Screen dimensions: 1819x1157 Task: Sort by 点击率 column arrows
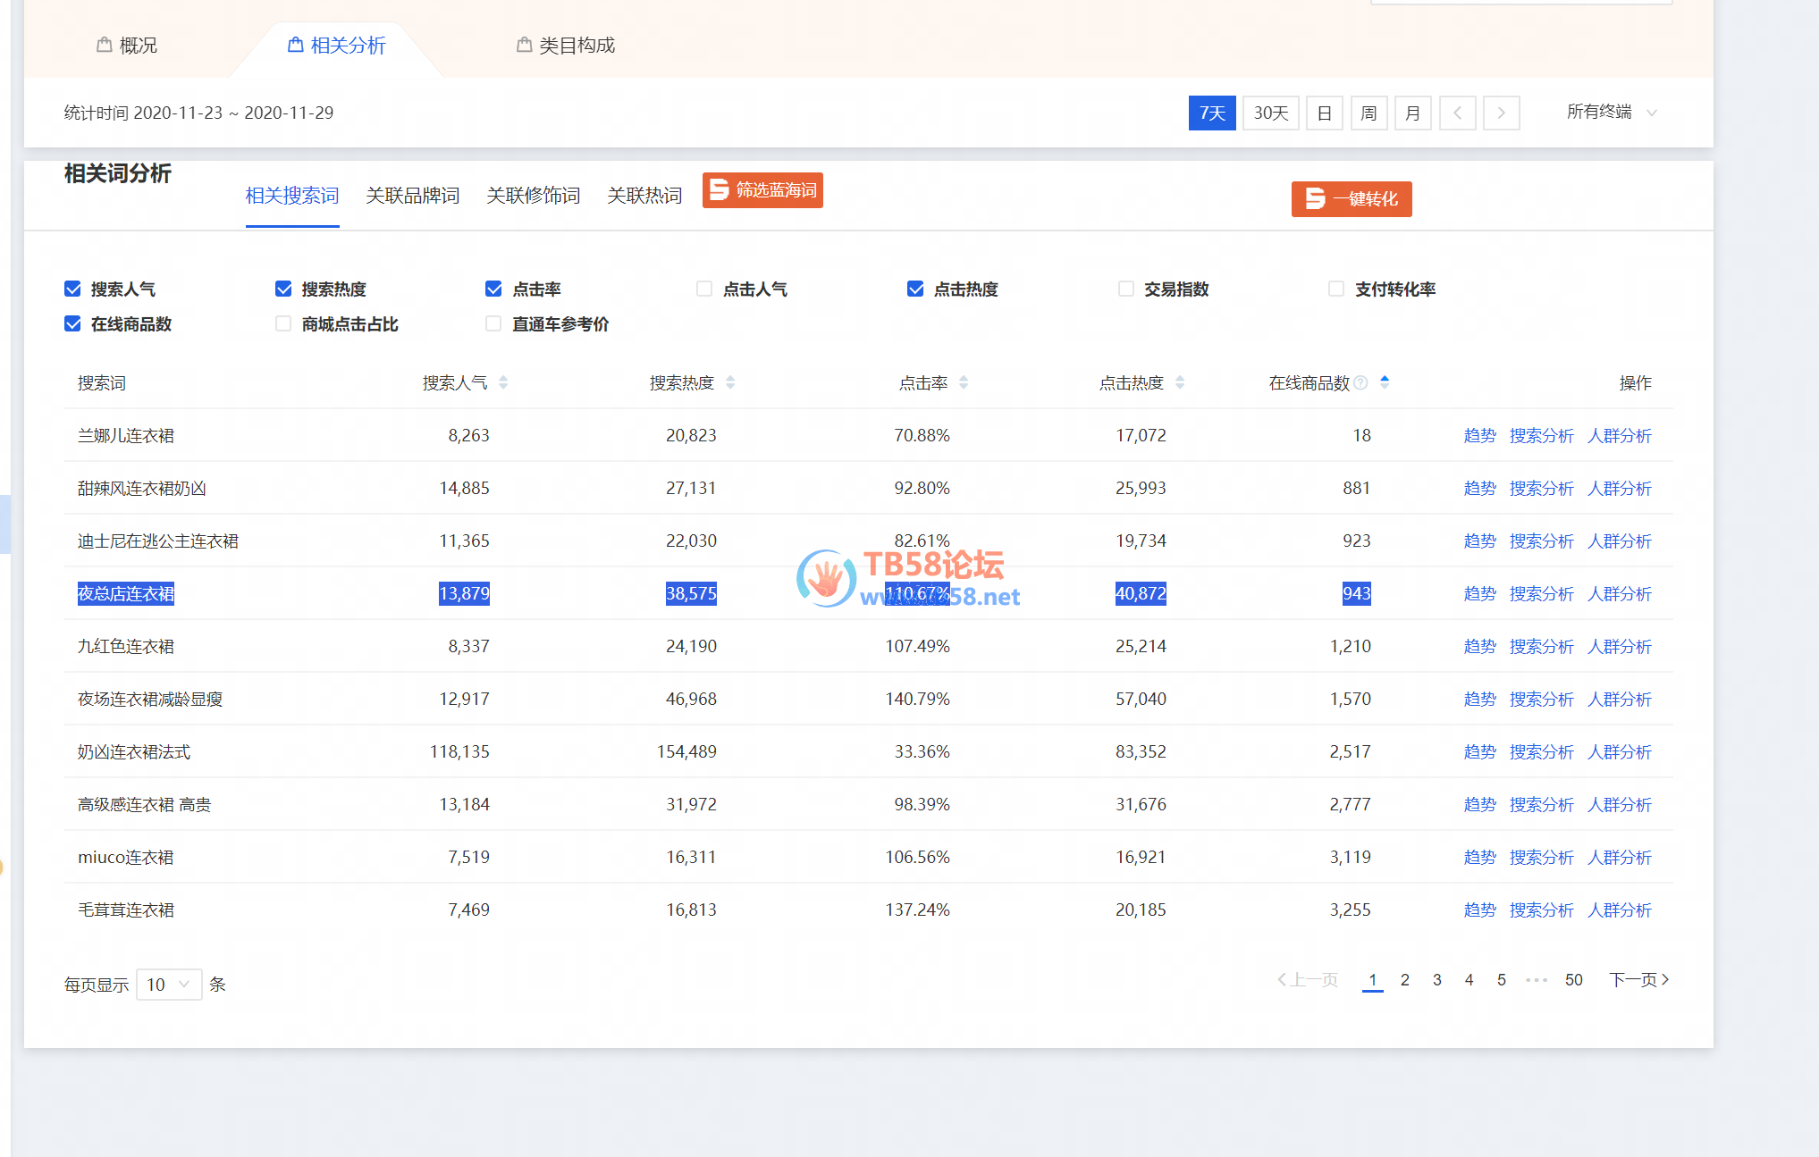pyautogui.click(x=964, y=382)
